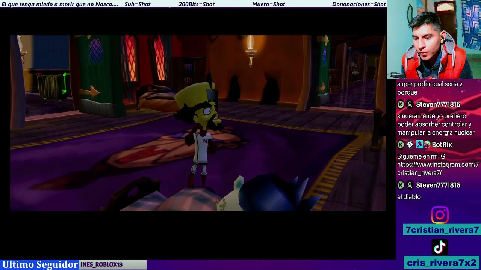Click user avatar icon above 'sinceramente' message
Screen dimensions: 481x270
click(410, 104)
